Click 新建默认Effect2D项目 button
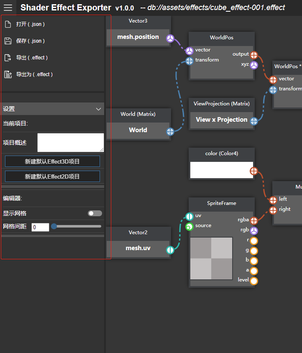302x353 pixels. coord(52,176)
